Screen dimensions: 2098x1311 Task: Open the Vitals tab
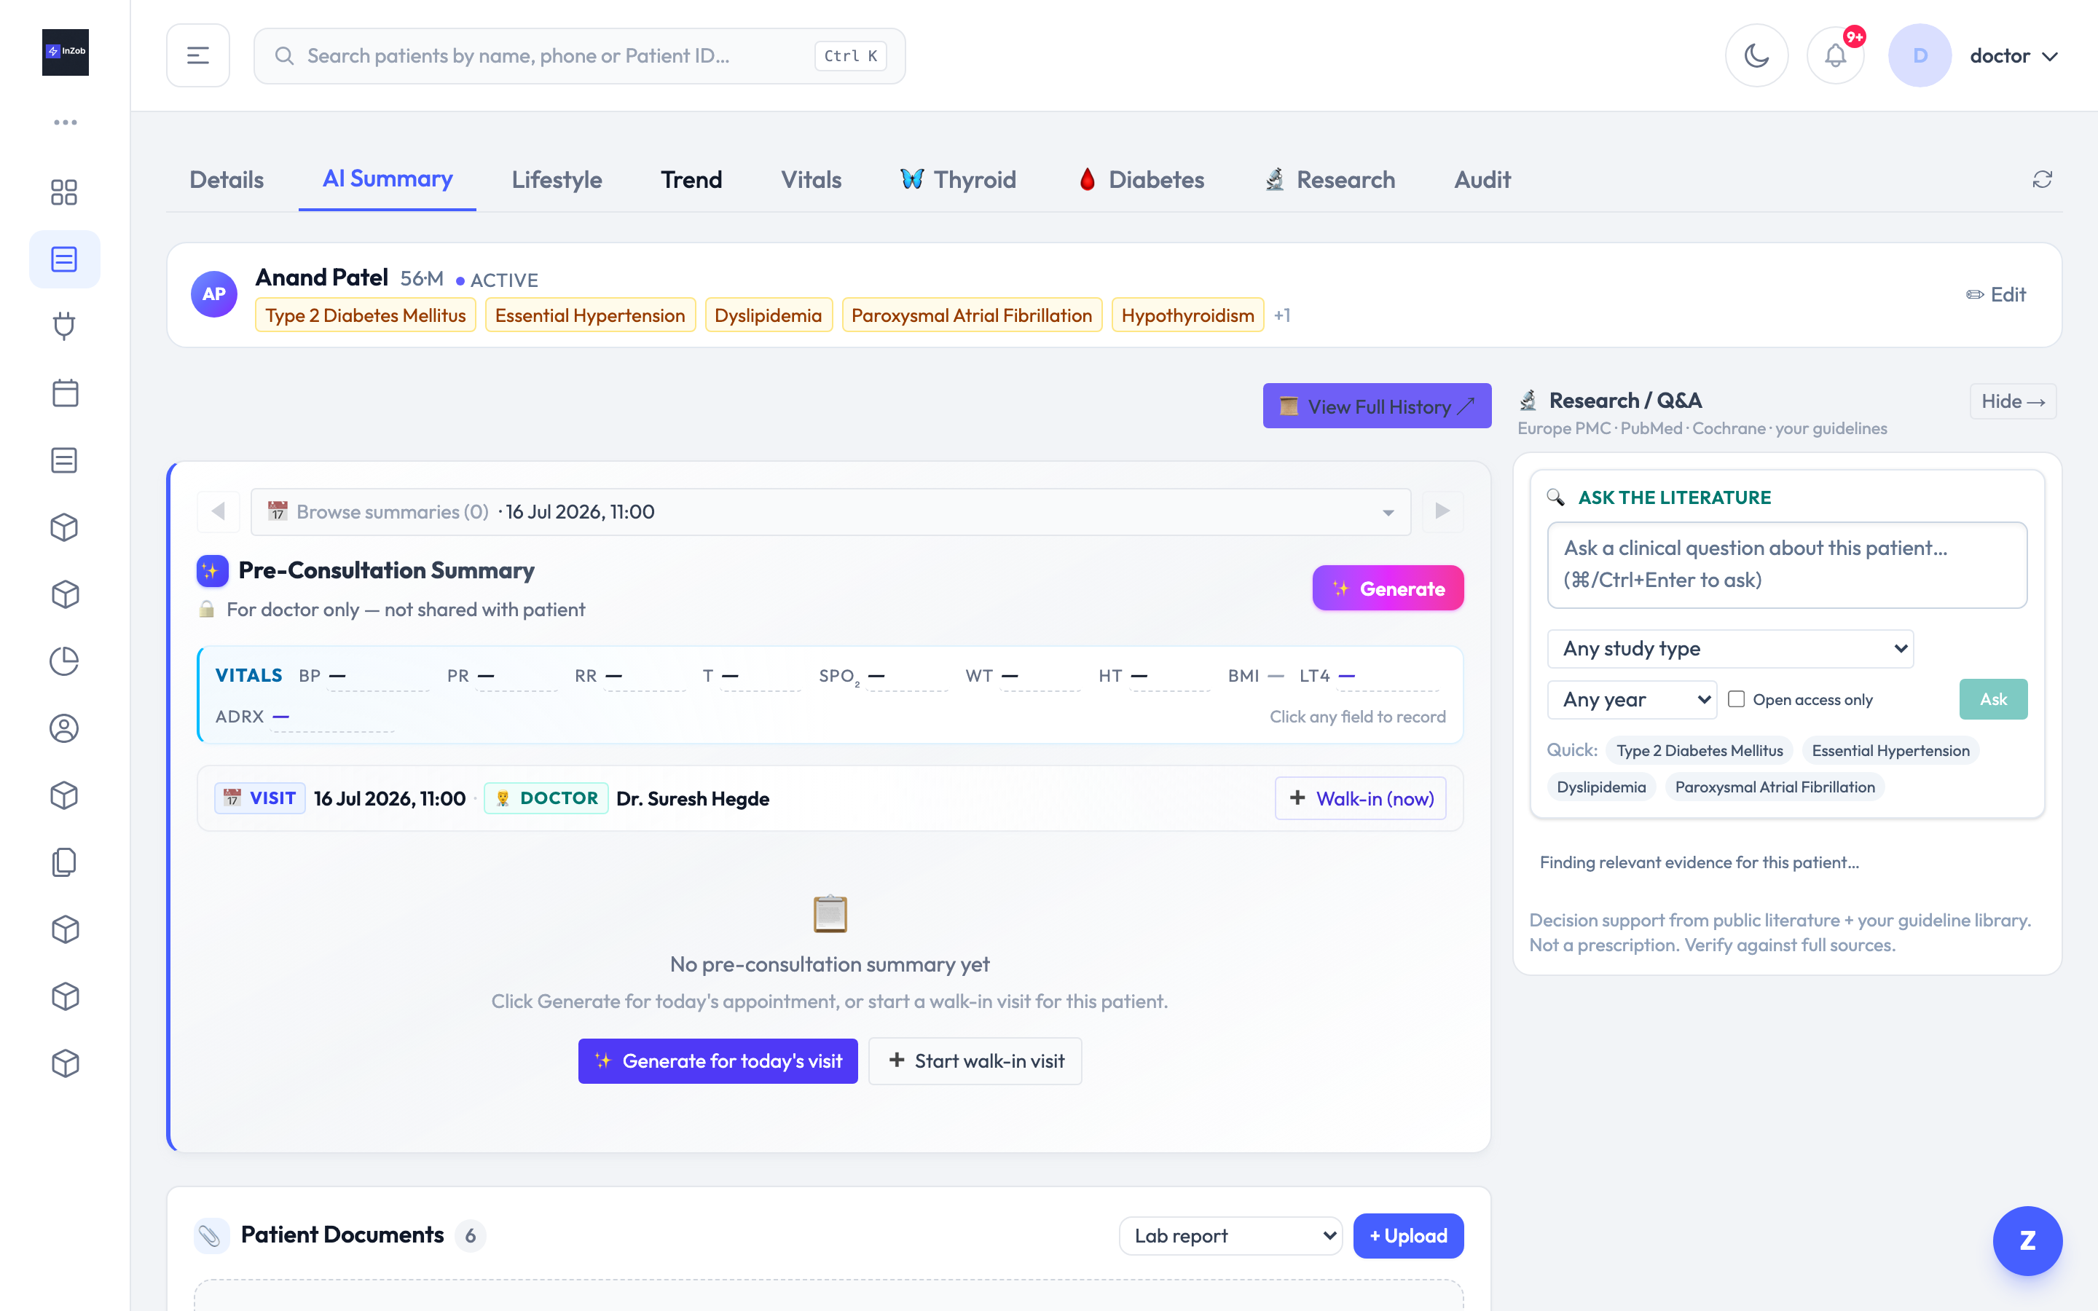pyautogui.click(x=811, y=179)
